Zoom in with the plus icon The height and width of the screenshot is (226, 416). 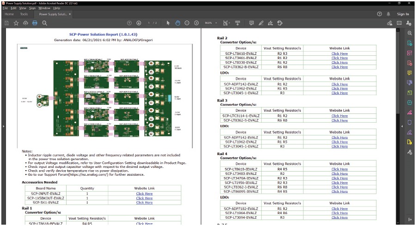click(x=196, y=23)
